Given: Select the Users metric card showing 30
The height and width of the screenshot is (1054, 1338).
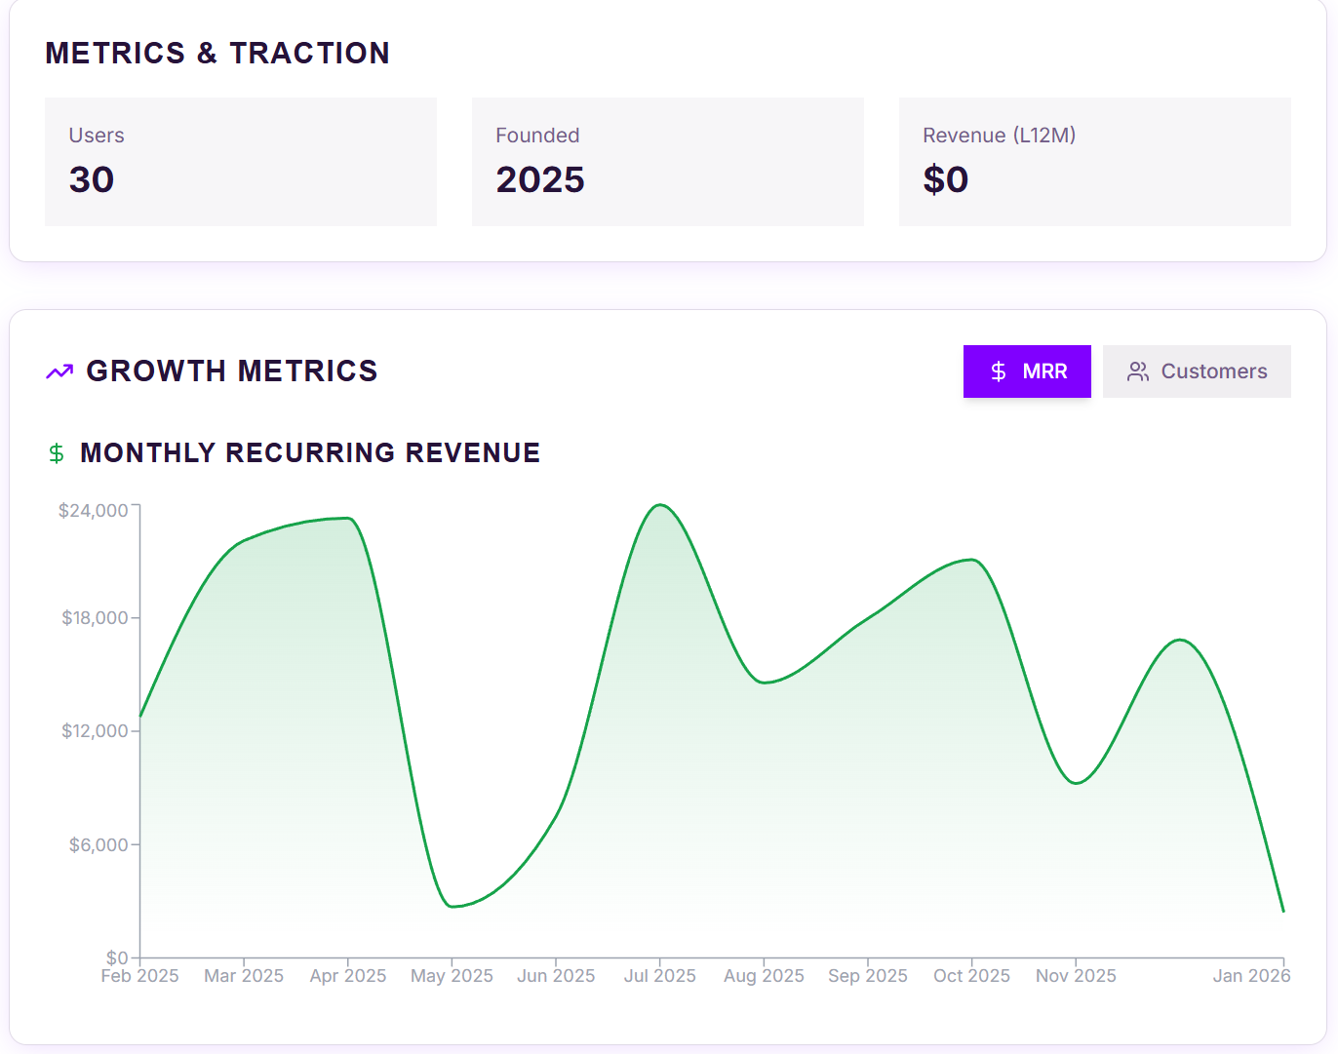Looking at the screenshot, I should pyautogui.click(x=240, y=162).
